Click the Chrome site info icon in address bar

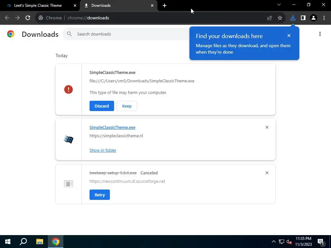point(41,18)
